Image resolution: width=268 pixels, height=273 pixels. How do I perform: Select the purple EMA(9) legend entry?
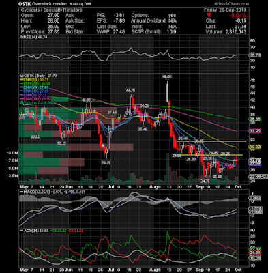[33, 95]
